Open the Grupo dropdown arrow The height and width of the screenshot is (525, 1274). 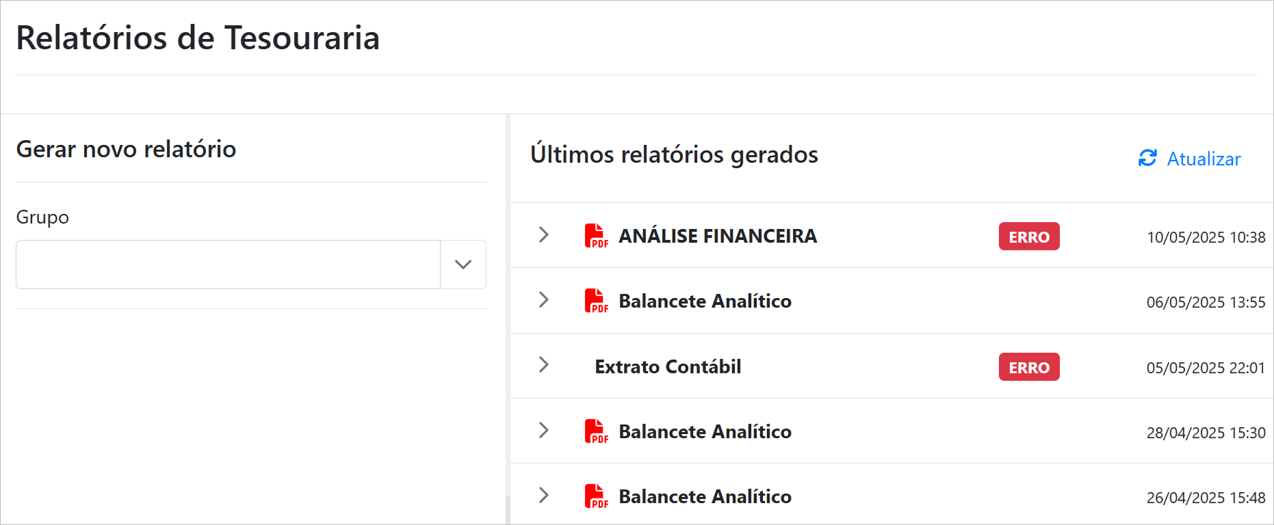[x=463, y=265]
